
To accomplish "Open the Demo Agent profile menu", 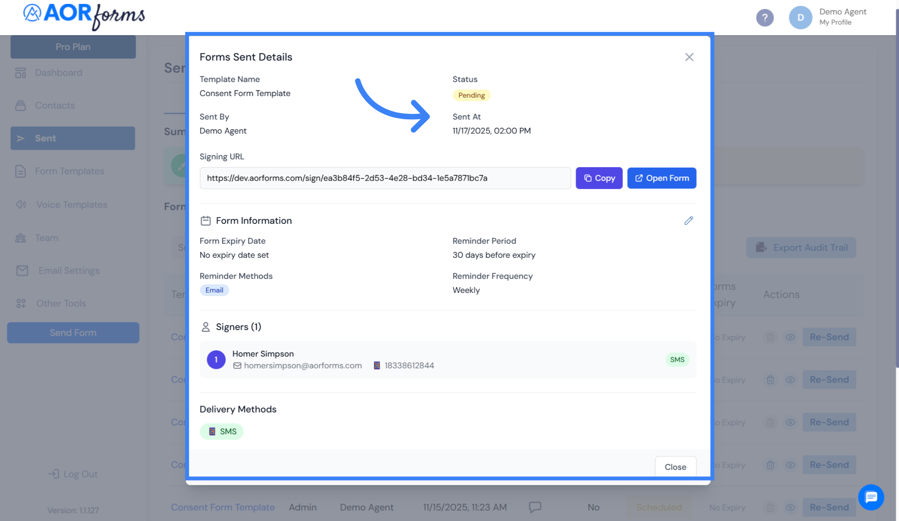I will 800,17.
